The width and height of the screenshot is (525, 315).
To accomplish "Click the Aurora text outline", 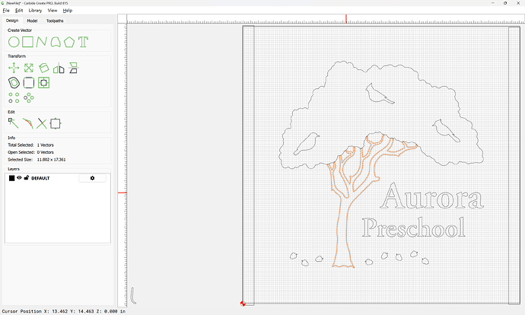I will [x=432, y=196].
